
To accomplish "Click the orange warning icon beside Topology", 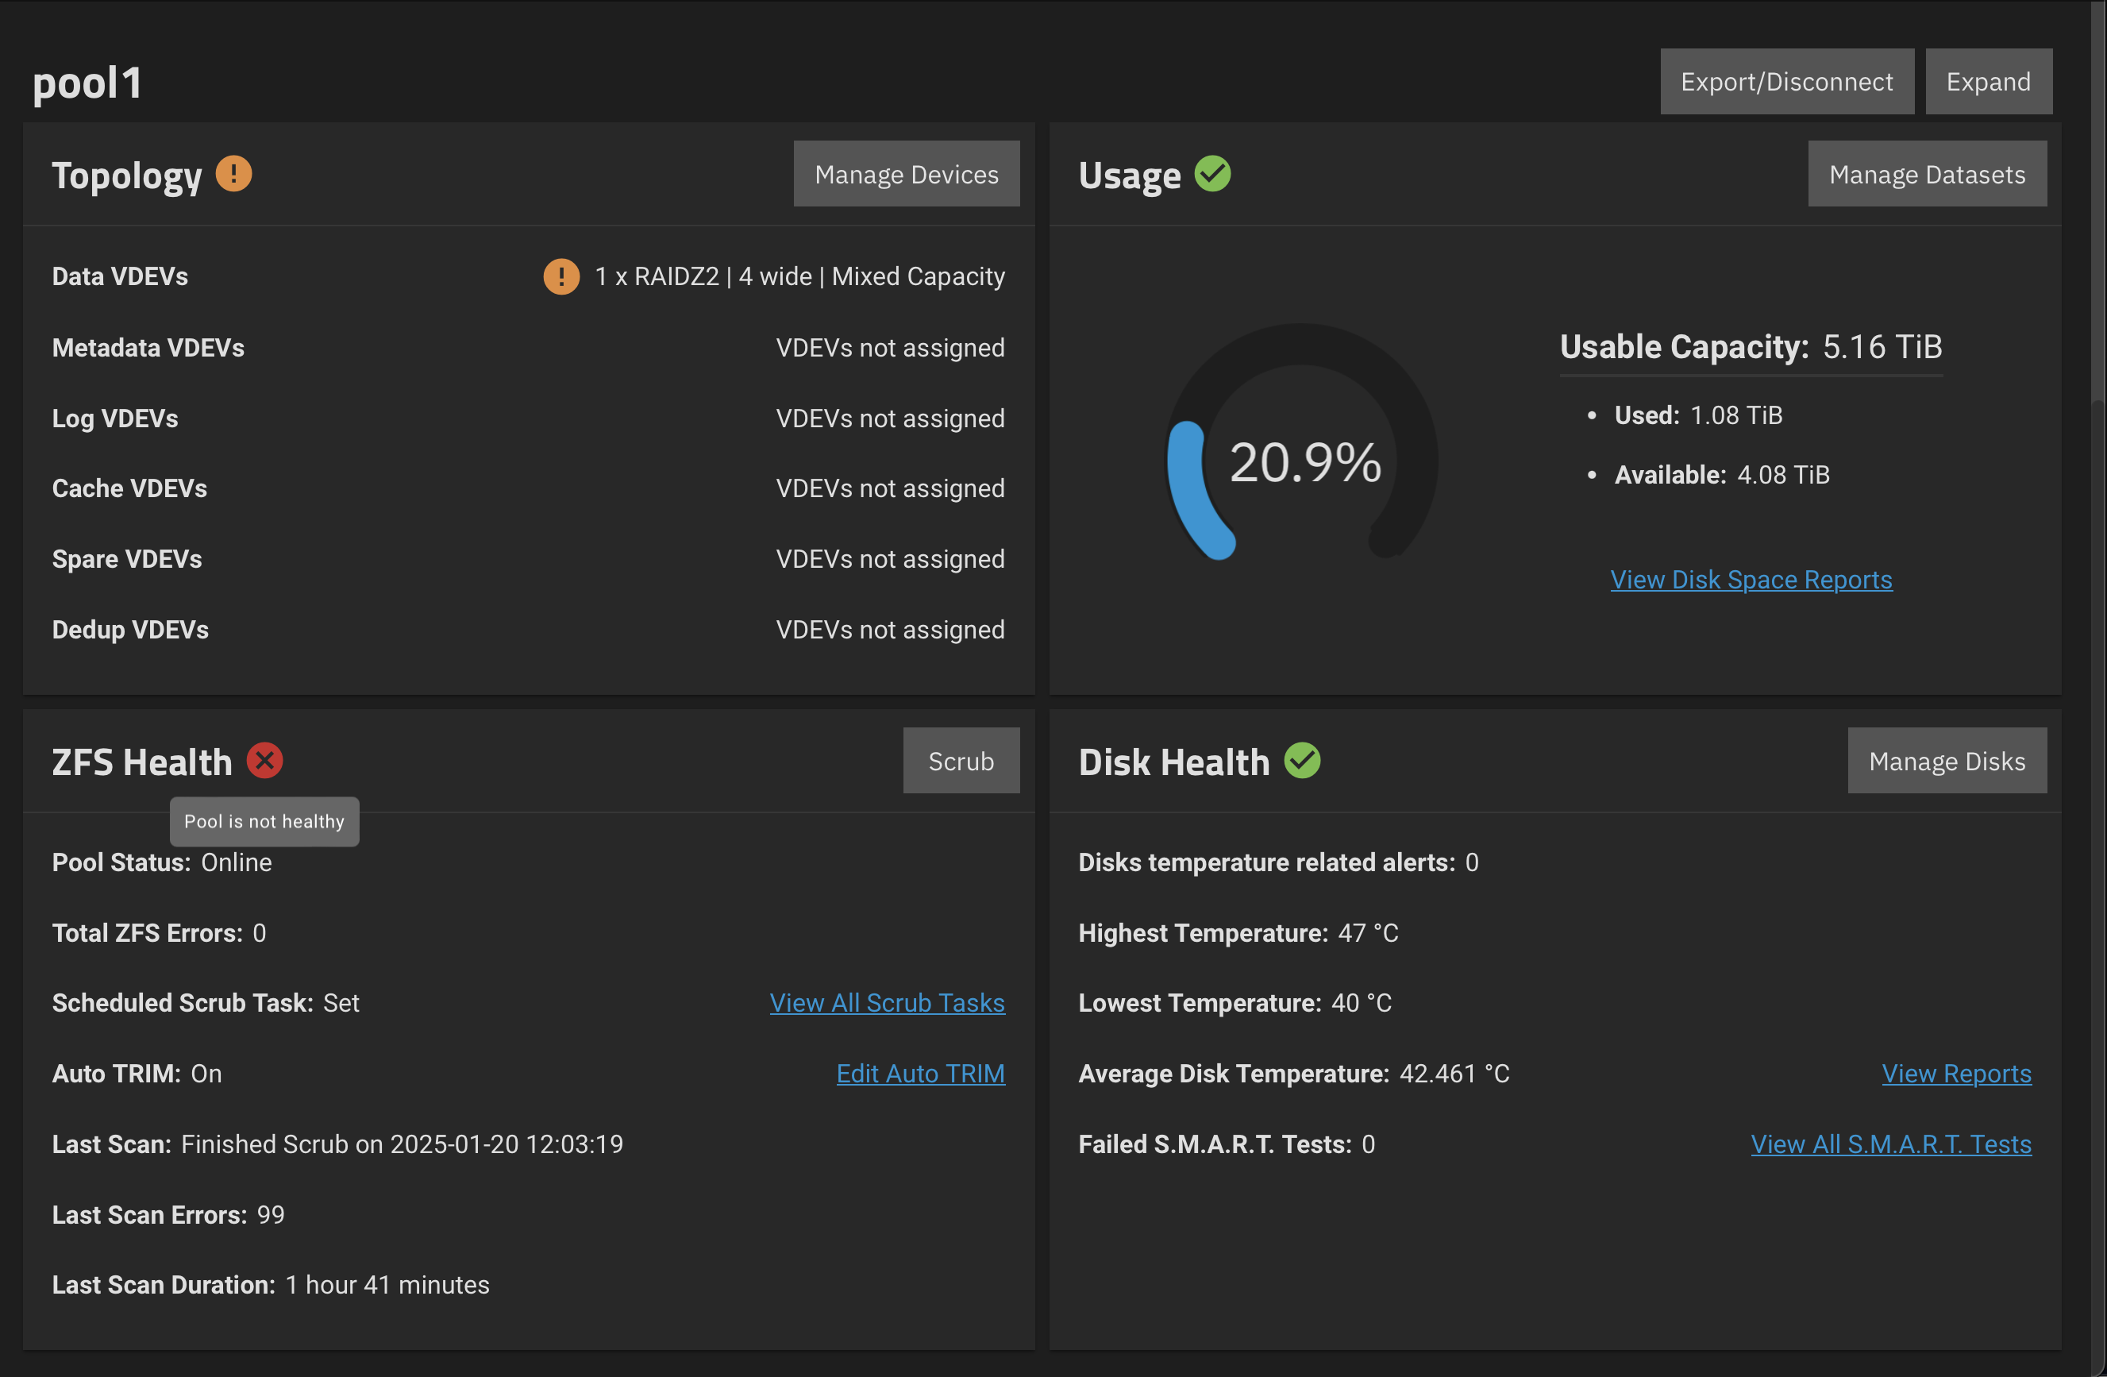I will [233, 174].
